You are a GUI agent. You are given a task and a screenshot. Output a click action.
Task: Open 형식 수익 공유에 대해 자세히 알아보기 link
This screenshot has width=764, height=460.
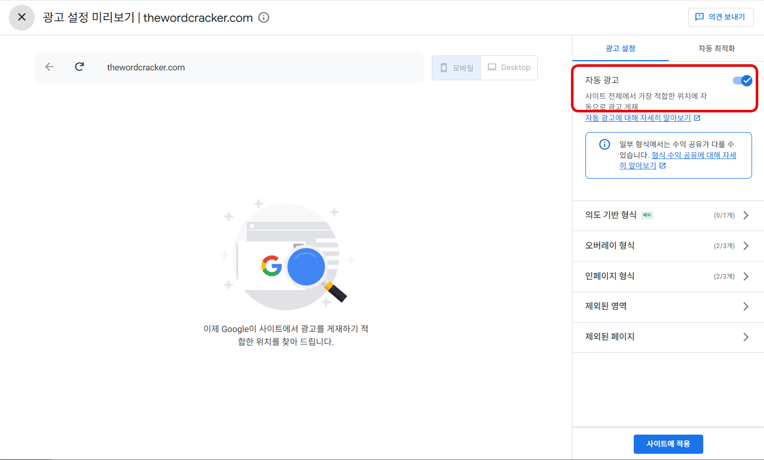(x=678, y=160)
